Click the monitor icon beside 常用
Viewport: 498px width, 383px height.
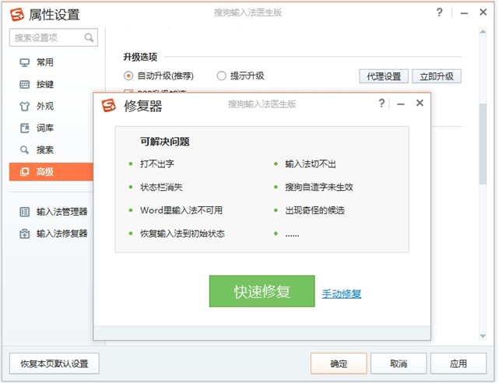click(24, 62)
